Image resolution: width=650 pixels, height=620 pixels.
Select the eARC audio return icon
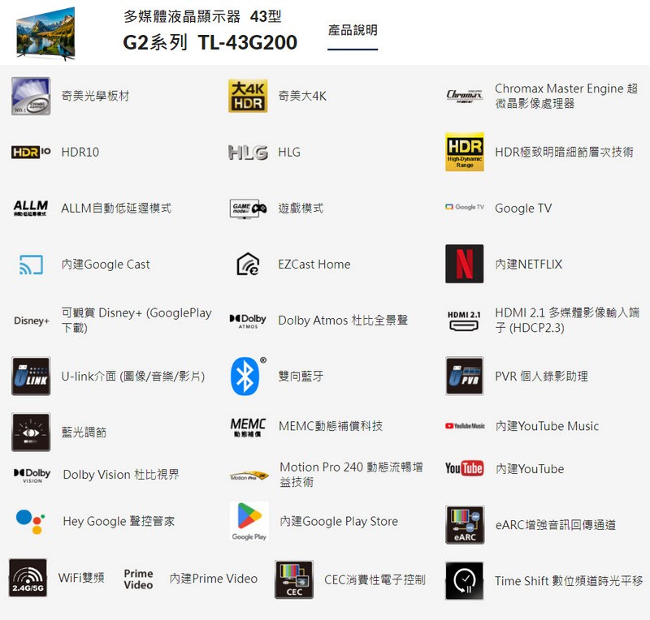(465, 525)
